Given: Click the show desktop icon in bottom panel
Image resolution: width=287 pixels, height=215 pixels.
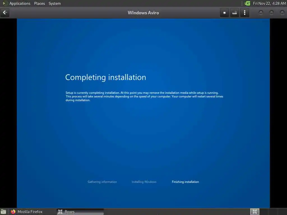Looking at the screenshot, I should [3, 212].
